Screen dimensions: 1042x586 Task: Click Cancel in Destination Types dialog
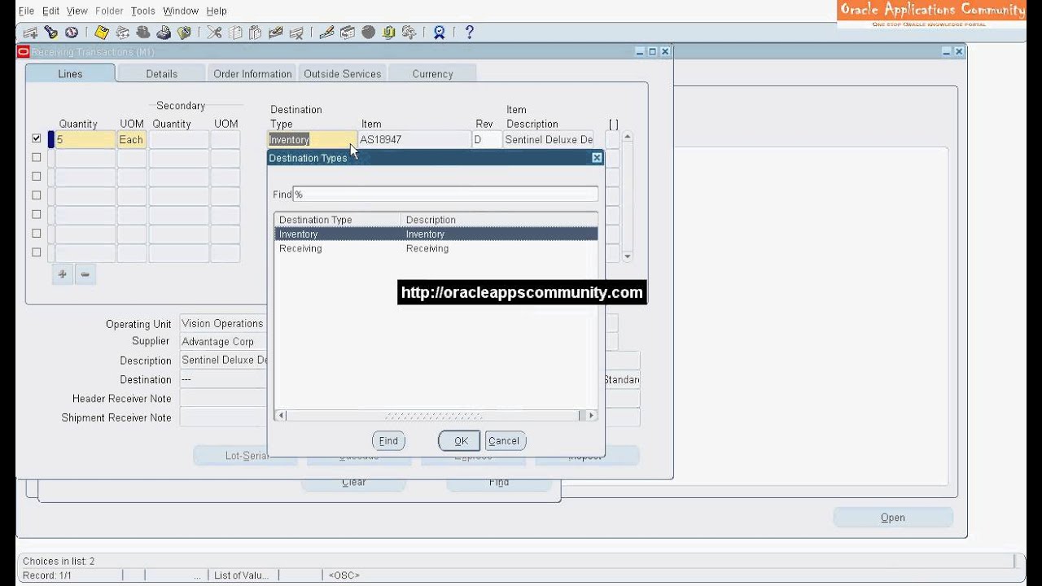pos(504,441)
